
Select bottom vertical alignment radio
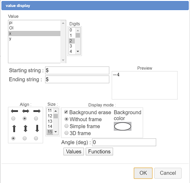click(36, 138)
